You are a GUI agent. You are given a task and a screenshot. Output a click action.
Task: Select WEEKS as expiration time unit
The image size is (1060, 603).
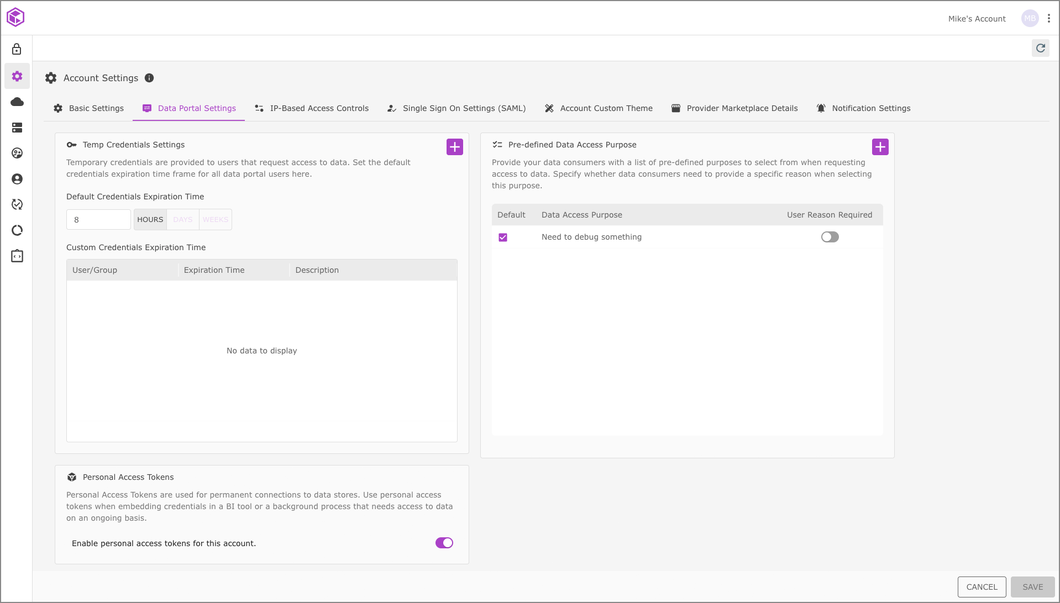tap(215, 220)
